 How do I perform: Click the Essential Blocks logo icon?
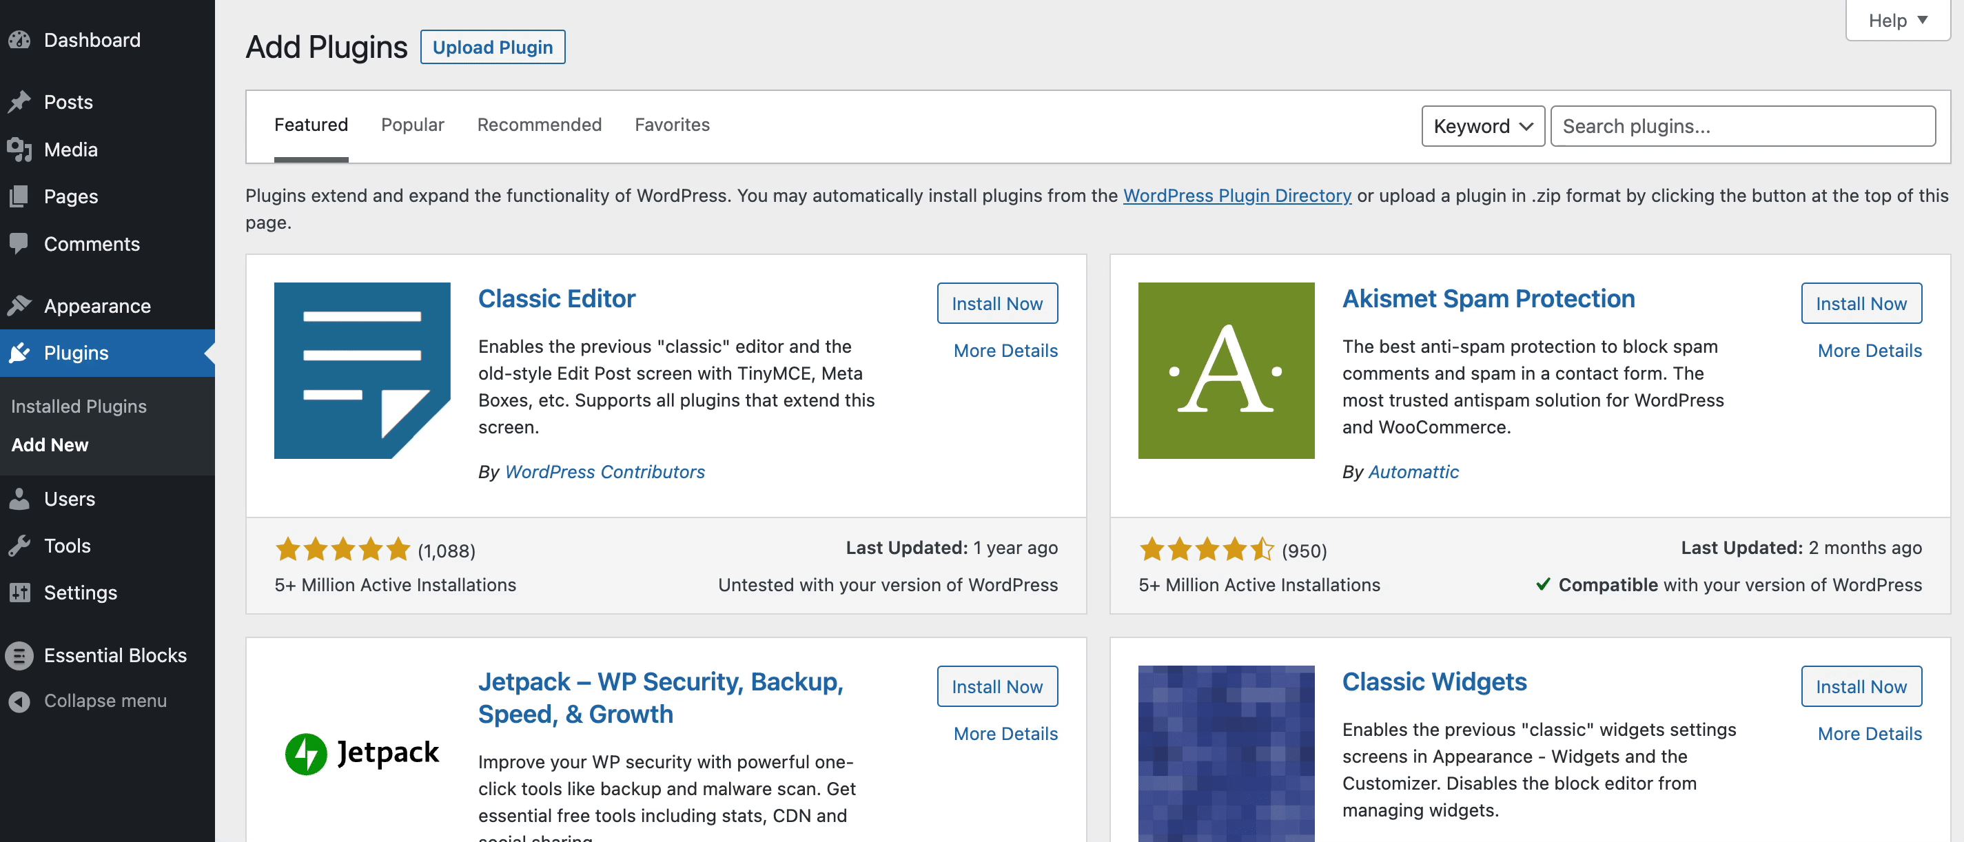20,655
